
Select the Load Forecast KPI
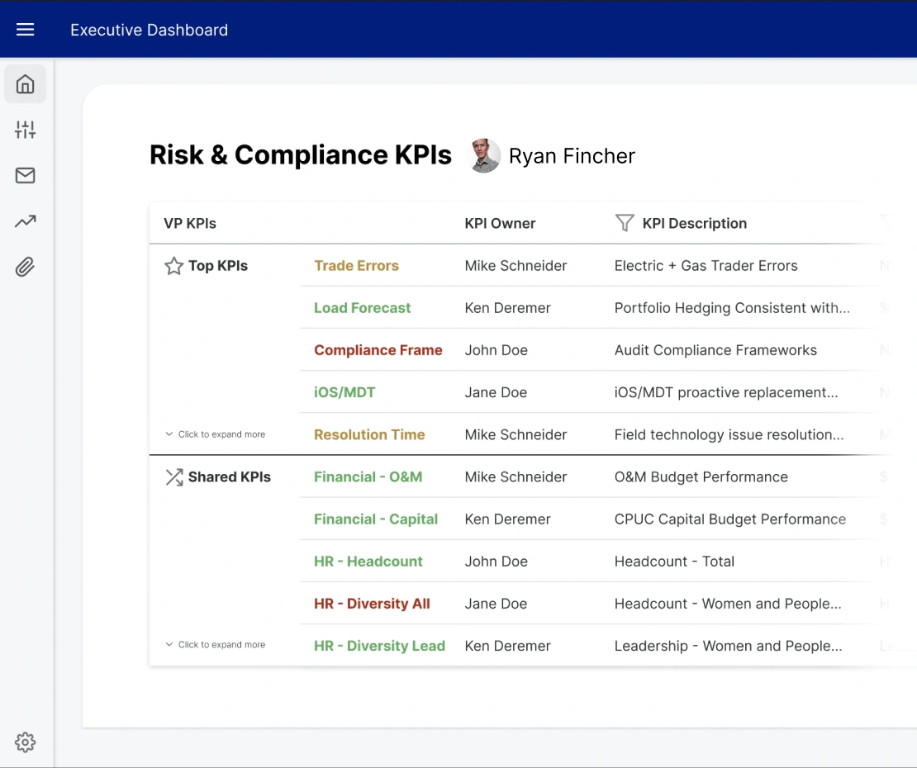tap(362, 308)
